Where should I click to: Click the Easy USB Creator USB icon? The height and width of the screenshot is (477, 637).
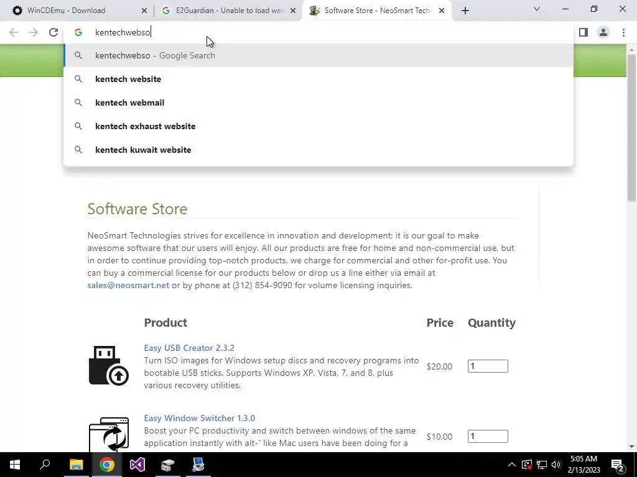coord(108,365)
